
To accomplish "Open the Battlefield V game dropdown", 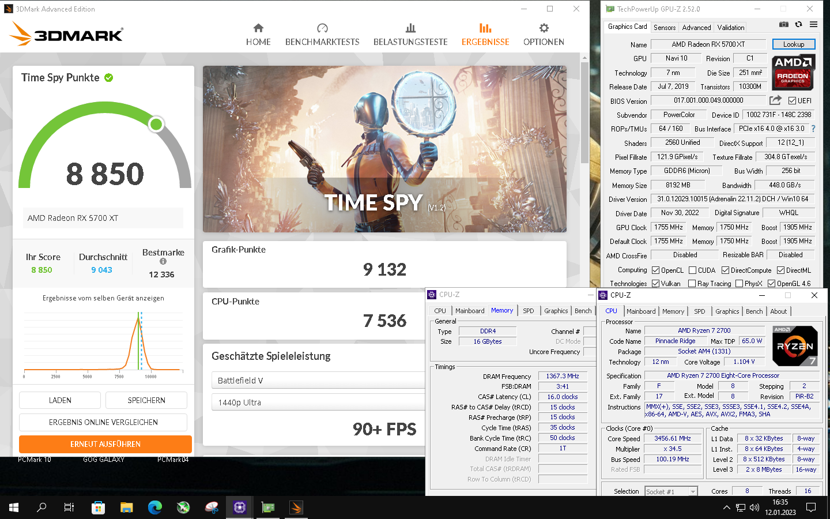I will pos(318,380).
